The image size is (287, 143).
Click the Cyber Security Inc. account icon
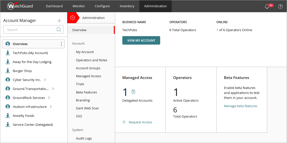click(x=8, y=80)
